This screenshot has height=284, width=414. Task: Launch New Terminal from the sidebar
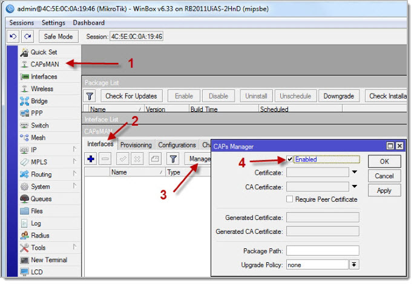48,260
